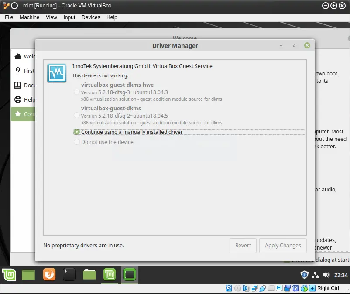Open the File menu
The width and height of the screenshot is (350, 294).
(x=9, y=17)
